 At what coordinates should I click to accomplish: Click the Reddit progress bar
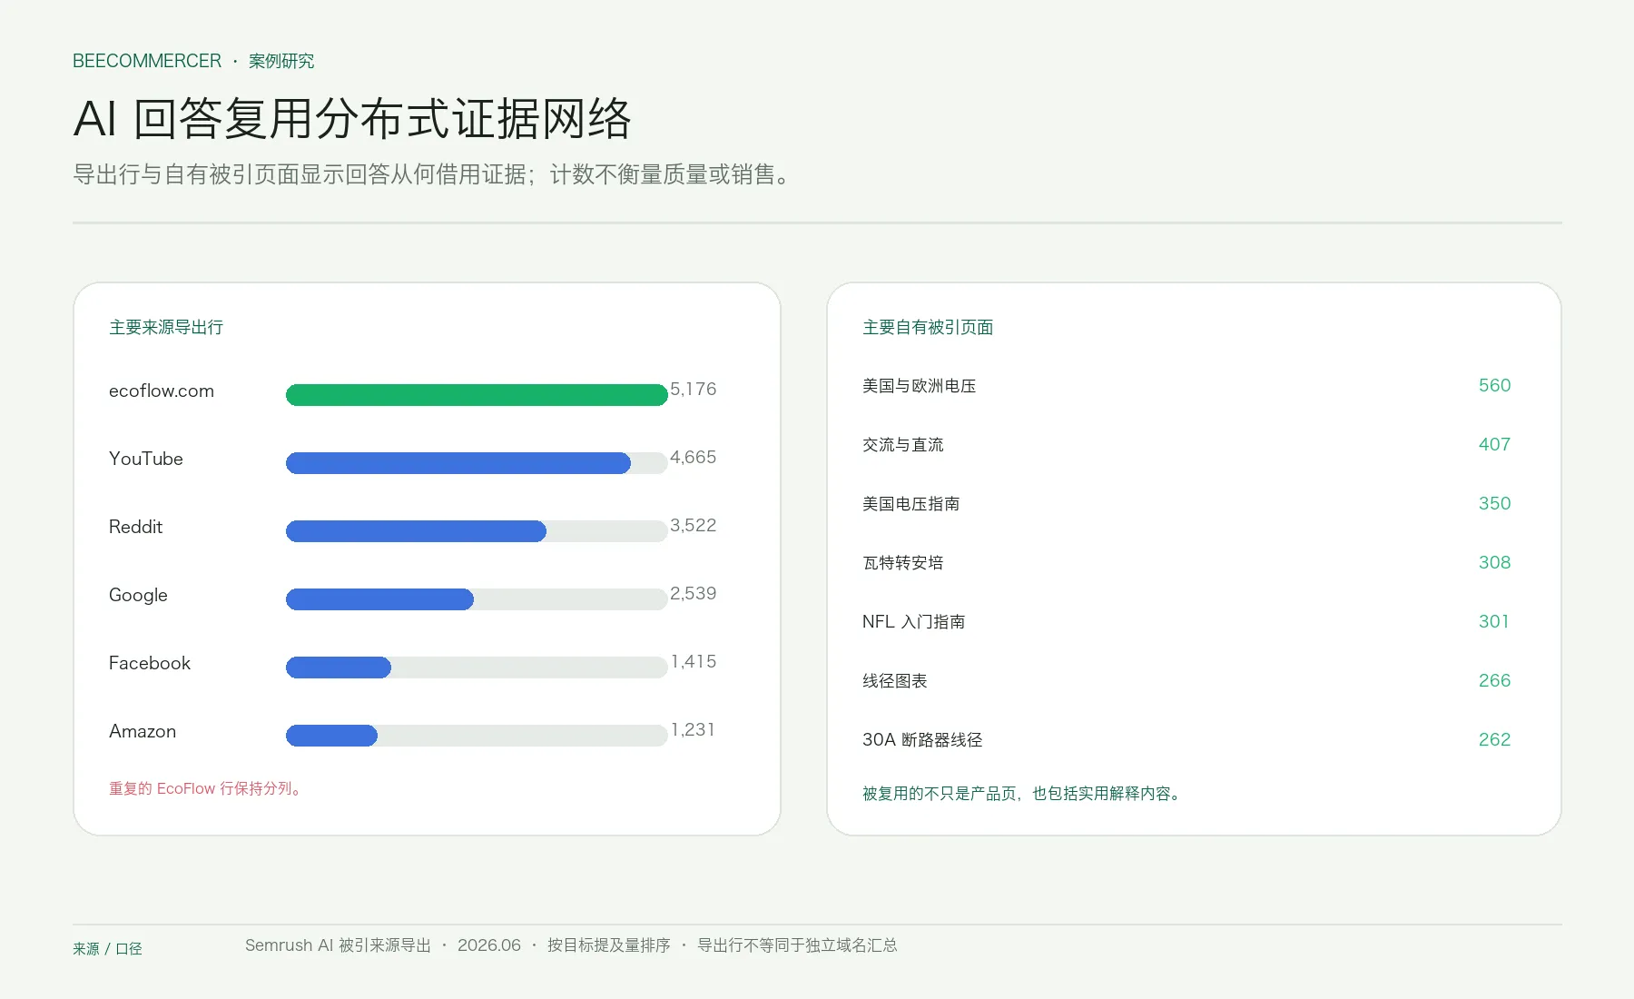[x=477, y=531]
